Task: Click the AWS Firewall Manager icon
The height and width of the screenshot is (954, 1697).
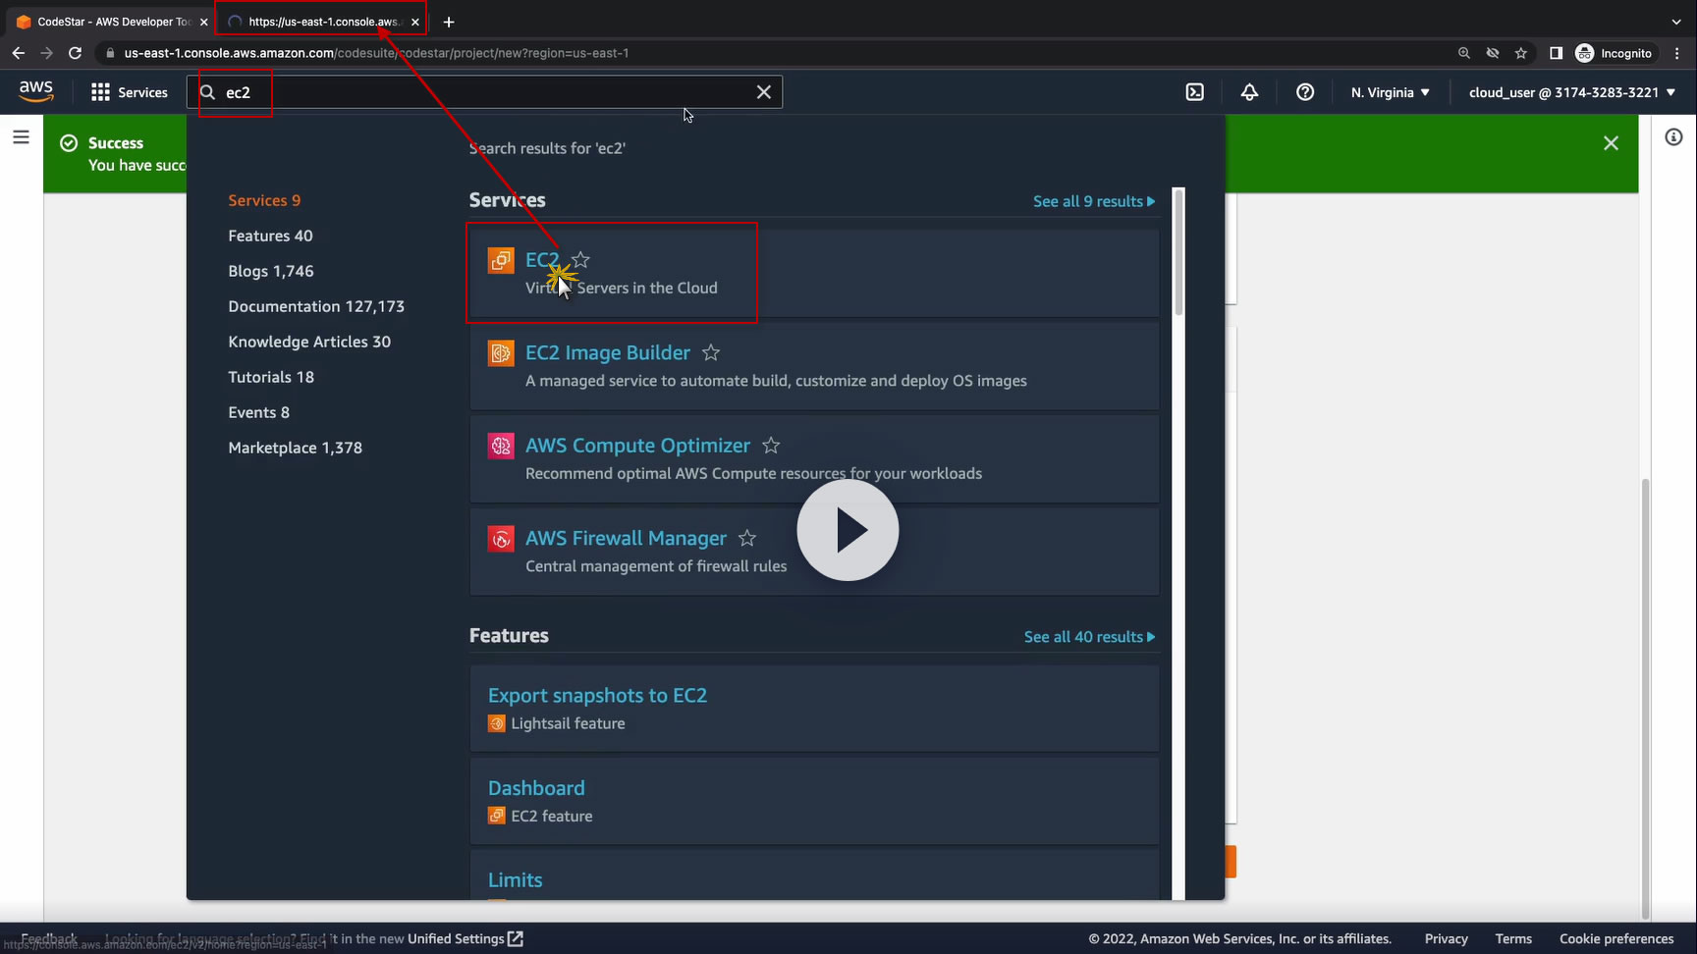Action: [501, 538]
